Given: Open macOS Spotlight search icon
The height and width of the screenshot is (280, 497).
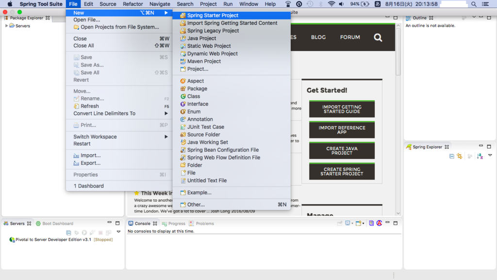Looking at the screenshot, I should [474, 4].
